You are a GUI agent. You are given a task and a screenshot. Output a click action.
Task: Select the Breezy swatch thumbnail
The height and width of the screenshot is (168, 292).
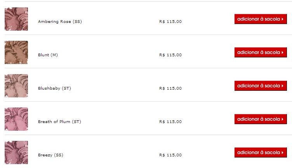16,152
